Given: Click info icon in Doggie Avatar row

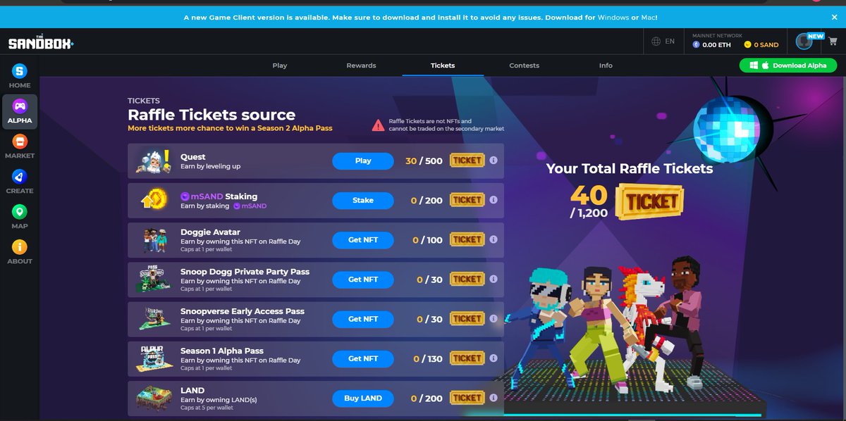Looking at the screenshot, I should [x=493, y=239].
